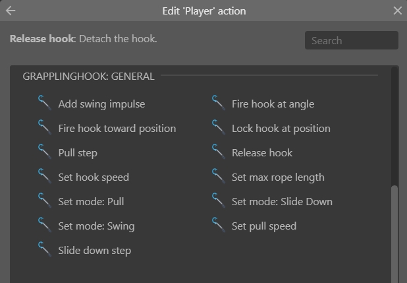Click the hook icon beside Slide down step
Screen dimensions: 407x283
tap(45, 249)
